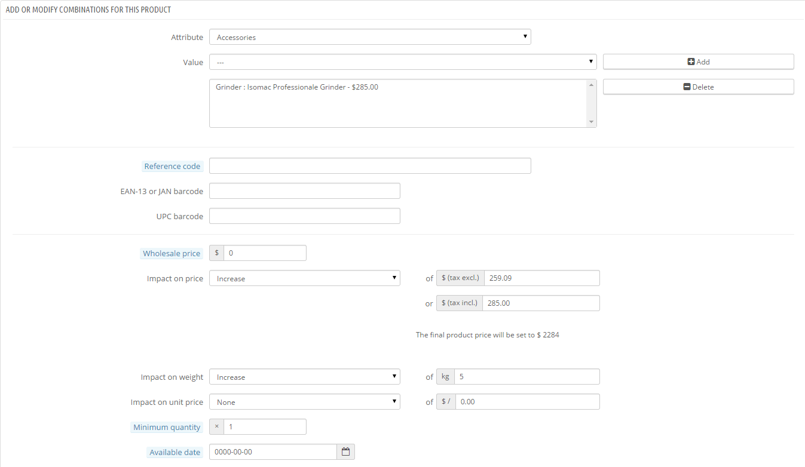The width and height of the screenshot is (805, 467).
Task: Click the Impact on unit price label
Action: click(x=167, y=403)
